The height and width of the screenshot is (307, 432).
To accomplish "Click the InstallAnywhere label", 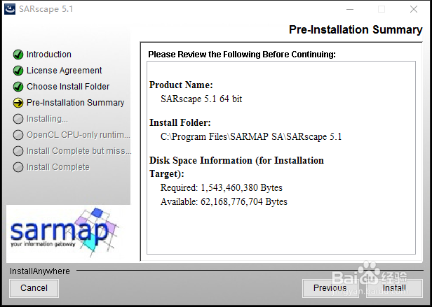I will click(40, 271).
